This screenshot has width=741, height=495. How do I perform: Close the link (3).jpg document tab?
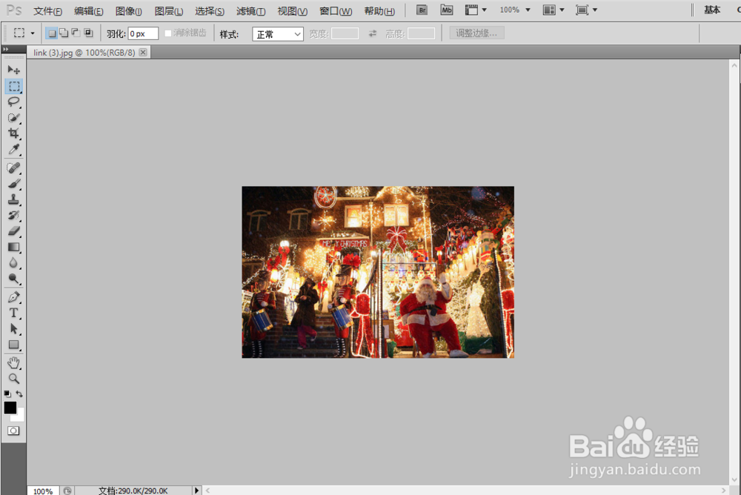(143, 53)
